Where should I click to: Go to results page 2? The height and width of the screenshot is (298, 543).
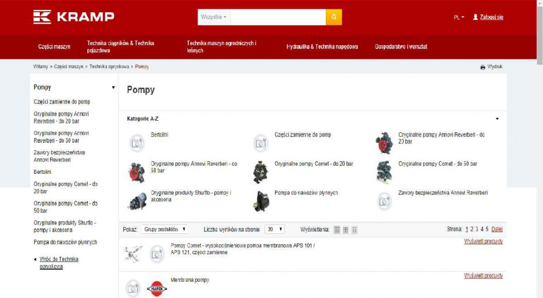pos(472,229)
